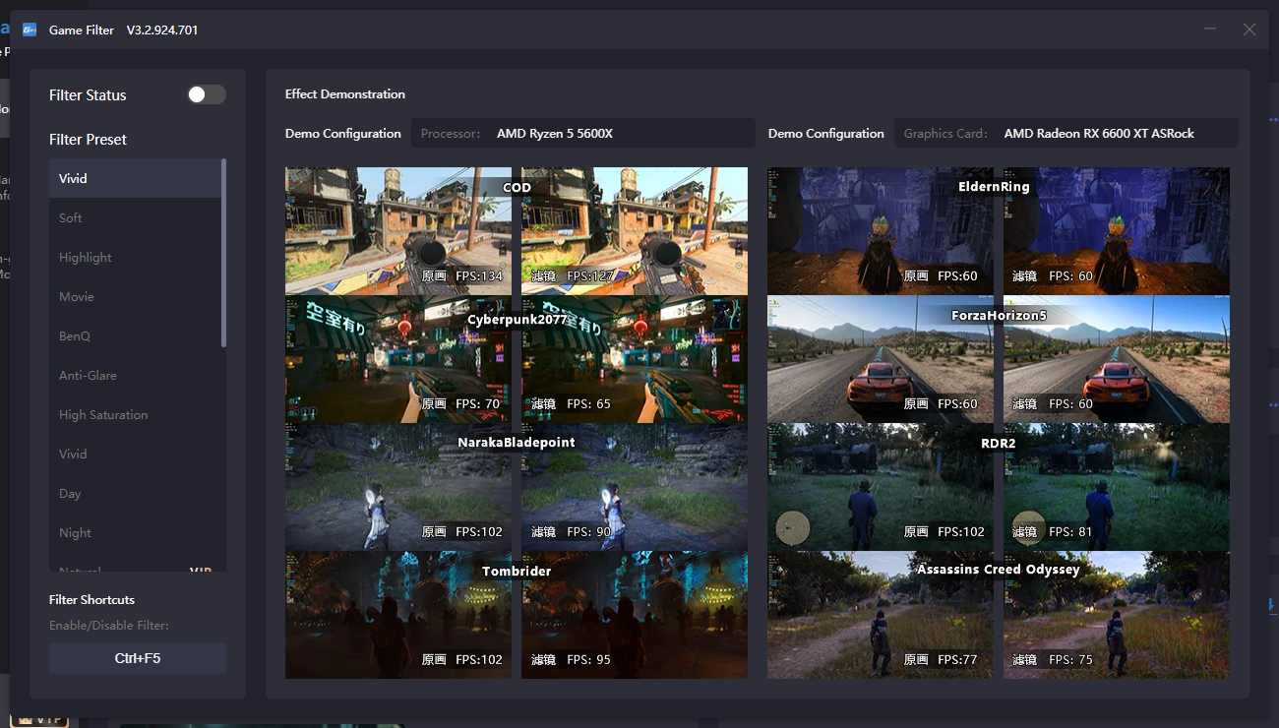Image resolution: width=1279 pixels, height=728 pixels.
Task: Open ElderNRing filtered (滤镜) thumbnail
Action: (x=1117, y=231)
